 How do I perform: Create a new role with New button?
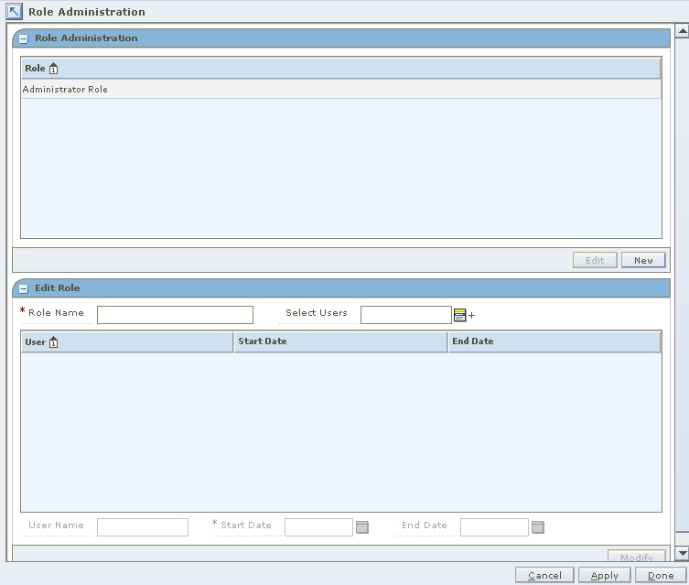pos(643,260)
